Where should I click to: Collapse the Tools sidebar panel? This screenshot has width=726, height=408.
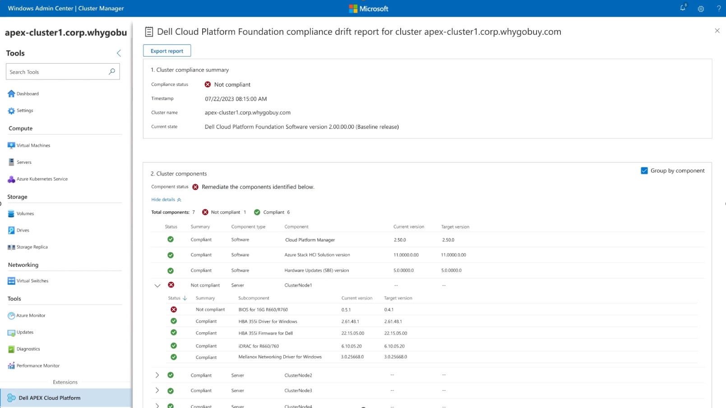(x=119, y=53)
